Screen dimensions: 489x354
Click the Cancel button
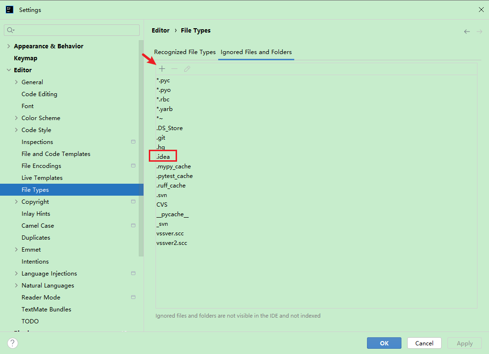(x=424, y=343)
